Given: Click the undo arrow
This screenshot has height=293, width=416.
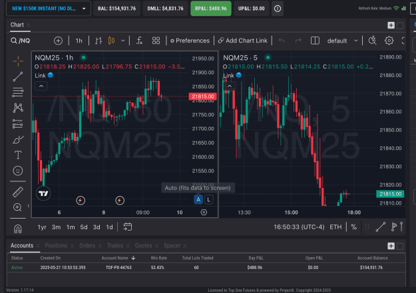Looking at the screenshot, I should (x=282, y=41).
